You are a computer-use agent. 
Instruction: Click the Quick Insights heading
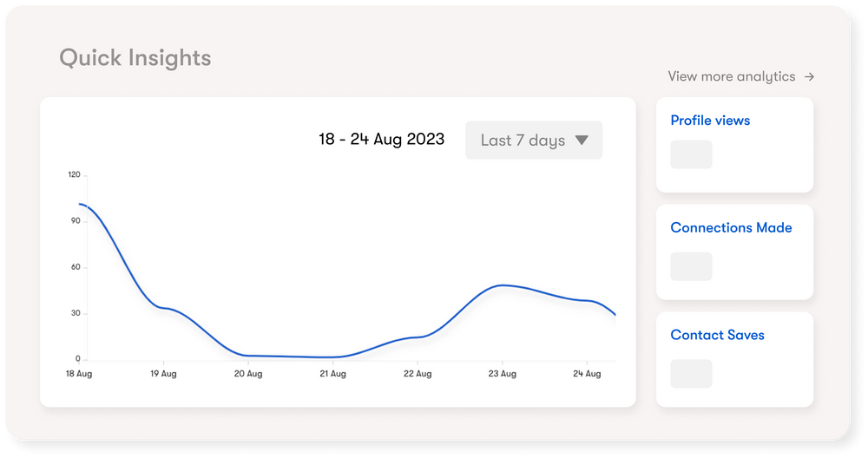pyautogui.click(x=135, y=58)
